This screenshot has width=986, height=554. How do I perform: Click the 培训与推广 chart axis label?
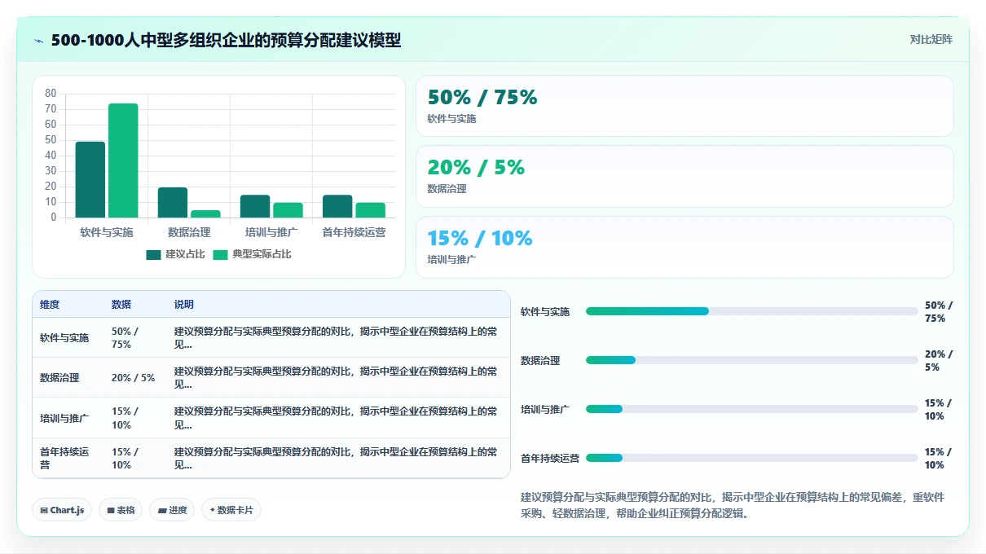point(271,232)
